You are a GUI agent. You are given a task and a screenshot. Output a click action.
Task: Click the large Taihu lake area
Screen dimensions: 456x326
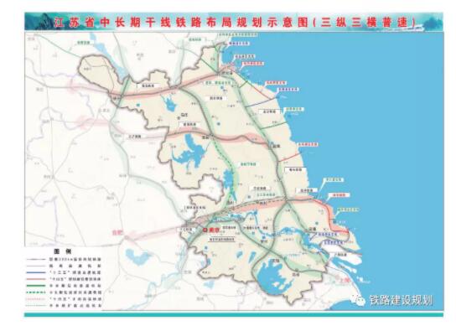[272, 277]
